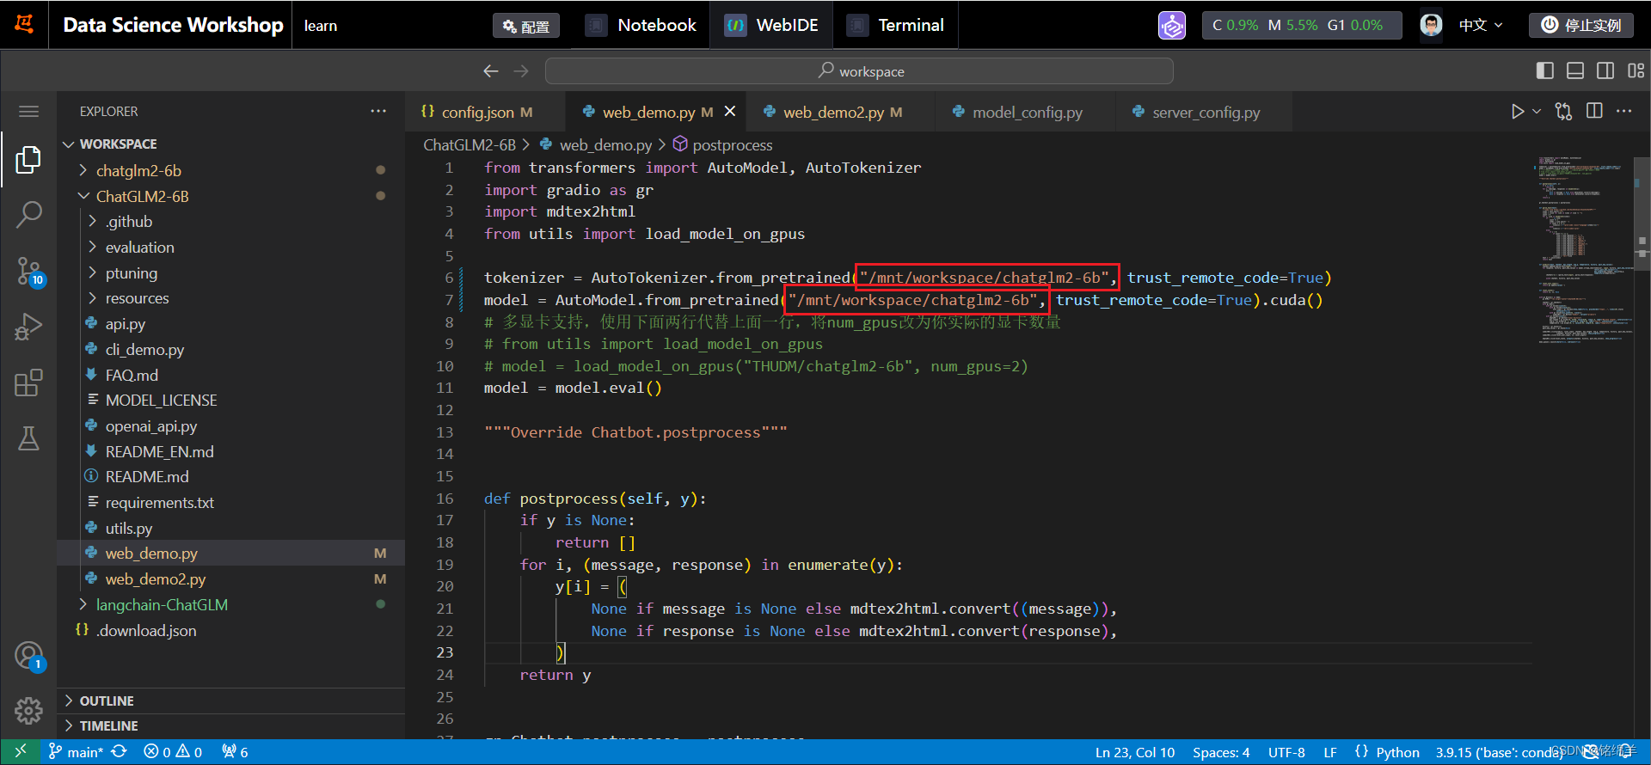
Task: Collapse the WORKSPACE section
Action: [230, 144]
